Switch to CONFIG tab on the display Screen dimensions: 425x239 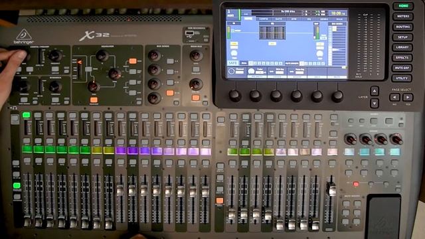coord(263,19)
